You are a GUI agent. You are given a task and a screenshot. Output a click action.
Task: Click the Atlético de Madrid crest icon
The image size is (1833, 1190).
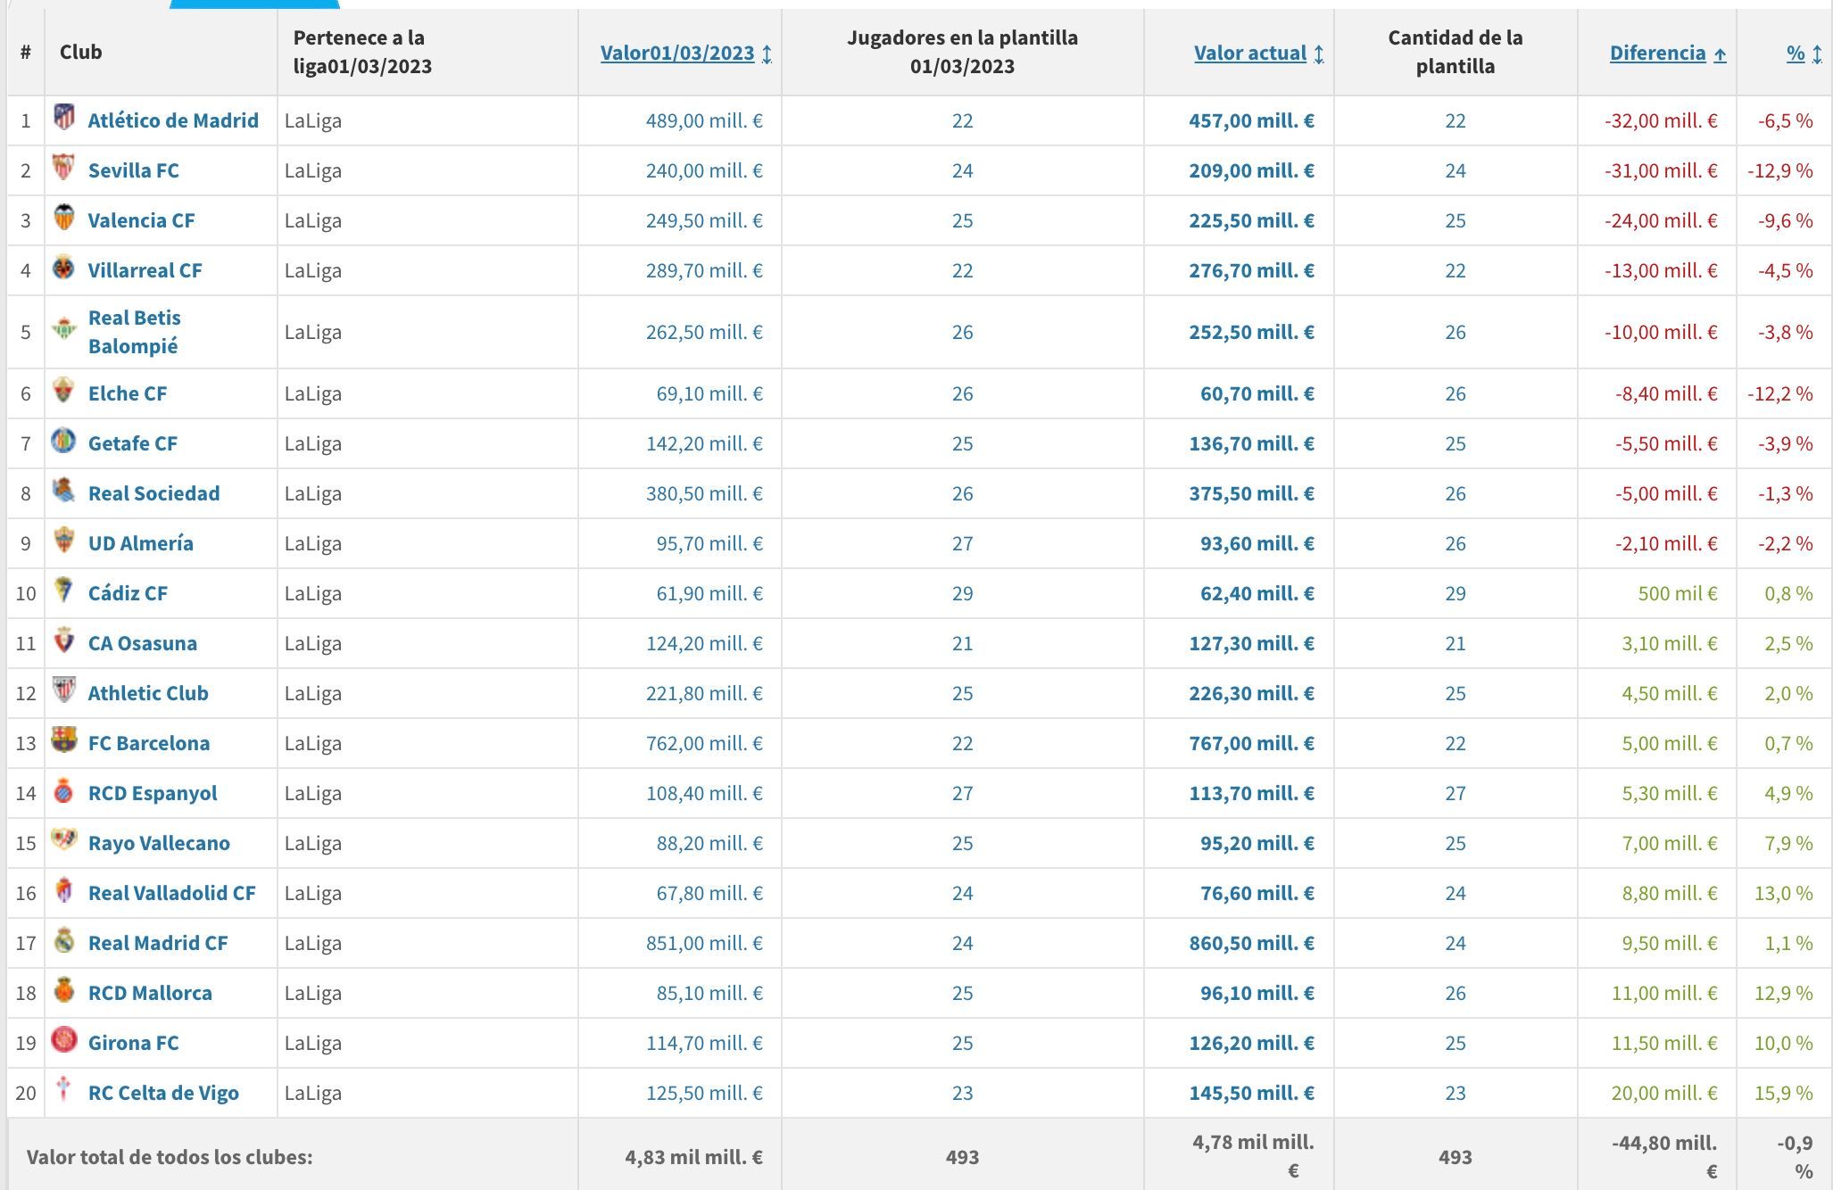63,117
